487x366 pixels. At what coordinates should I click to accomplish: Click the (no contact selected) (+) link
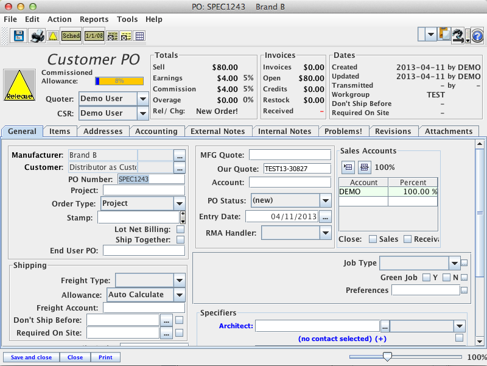pyautogui.click(x=342, y=339)
